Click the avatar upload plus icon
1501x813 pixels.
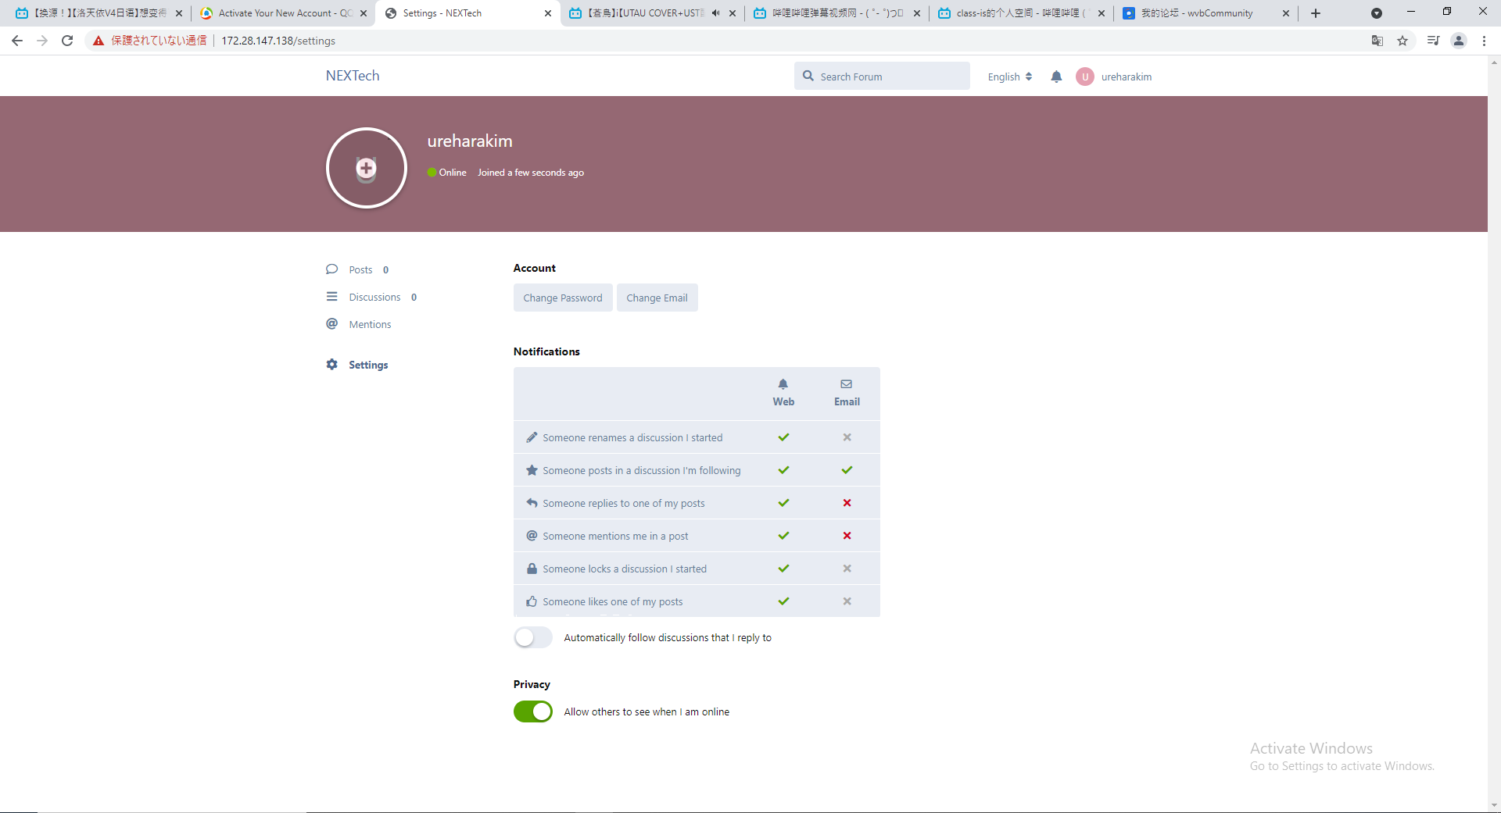pos(366,168)
